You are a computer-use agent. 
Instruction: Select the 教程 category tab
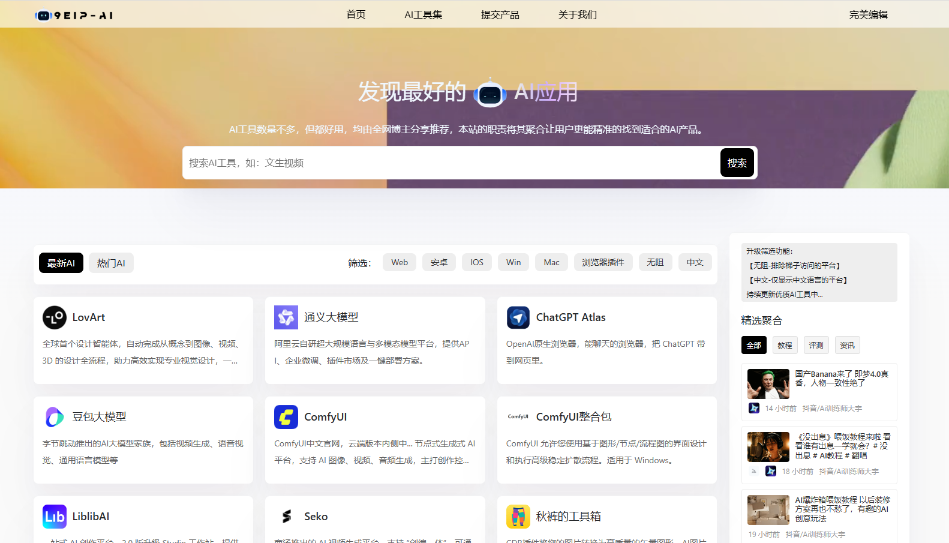tap(785, 345)
